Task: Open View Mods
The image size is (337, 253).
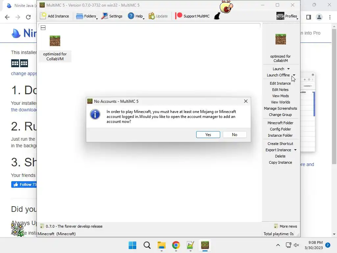Action: coord(280,96)
